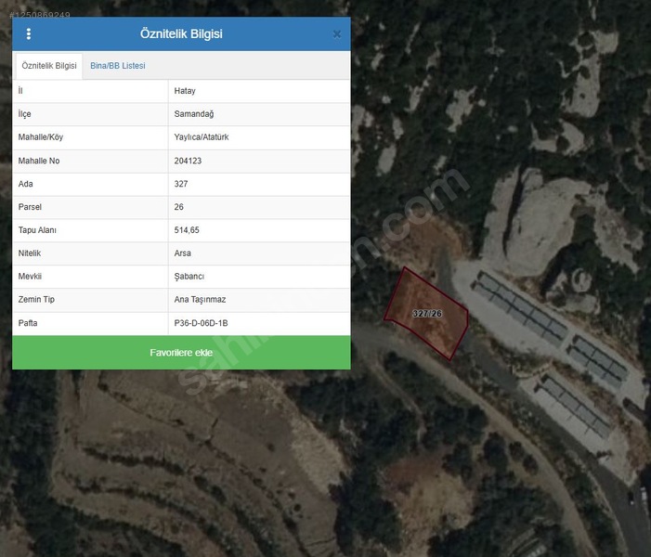The width and height of the screenshot is (651, 557).
Task: Switch to the Öznitelik Bilgisi tab
Action: coord(49,66)
